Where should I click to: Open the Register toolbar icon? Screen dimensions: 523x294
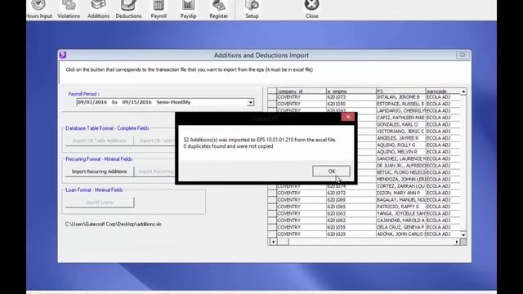point(218,9)
